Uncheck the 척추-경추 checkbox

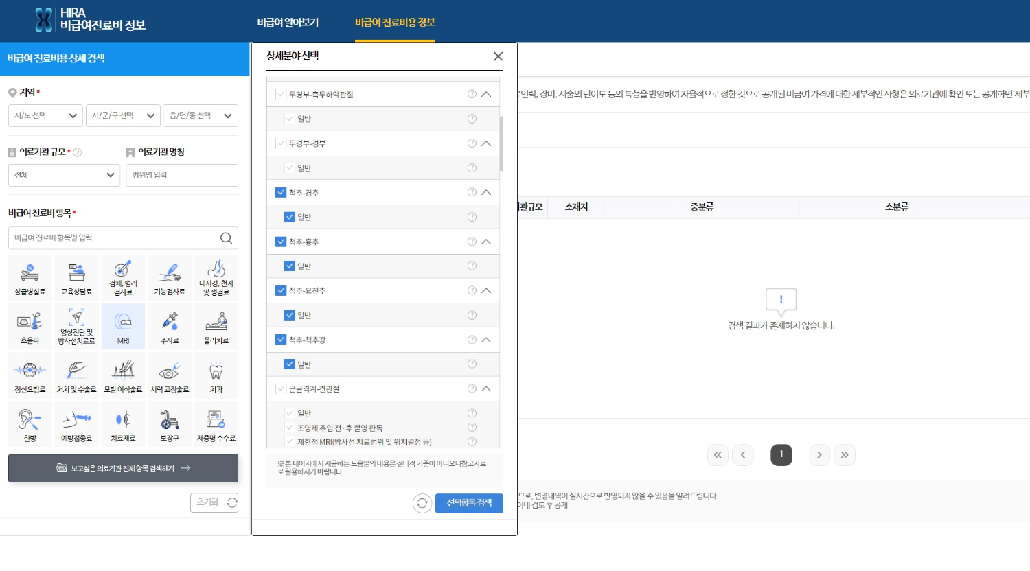pyautogui.click(x=281, y=193)
